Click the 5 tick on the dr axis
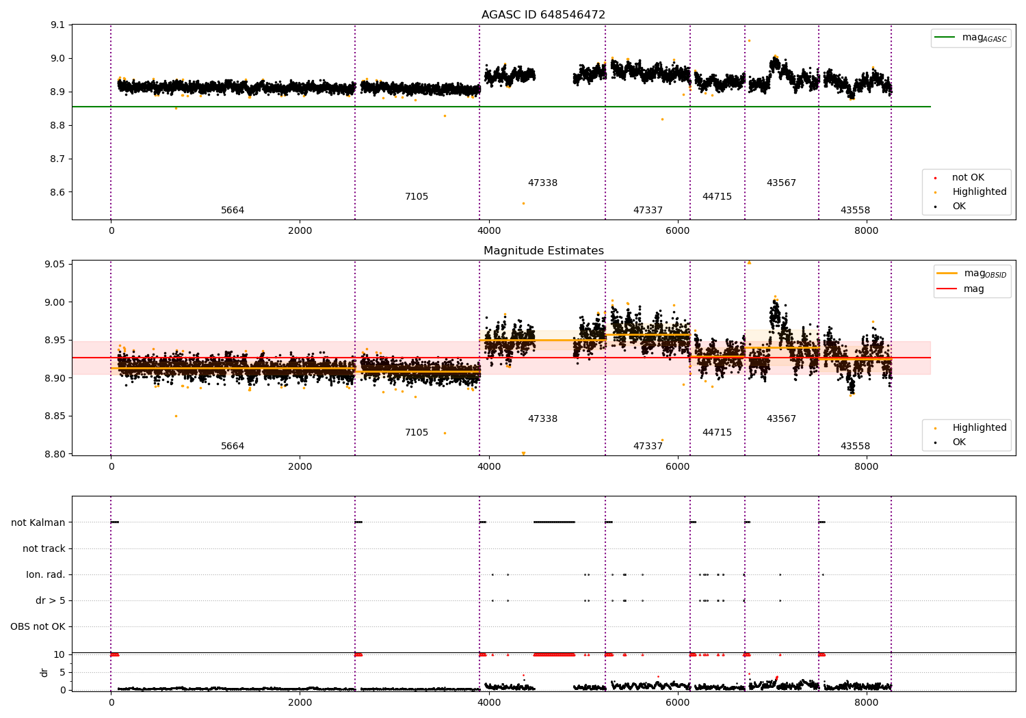The width and height of the screenshot is (1026, 718). pos(62,672)
